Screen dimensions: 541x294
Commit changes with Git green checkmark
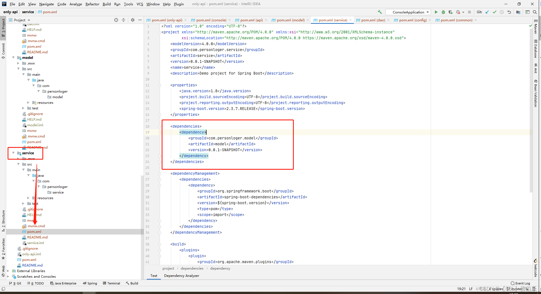click(x=494, y=12)
